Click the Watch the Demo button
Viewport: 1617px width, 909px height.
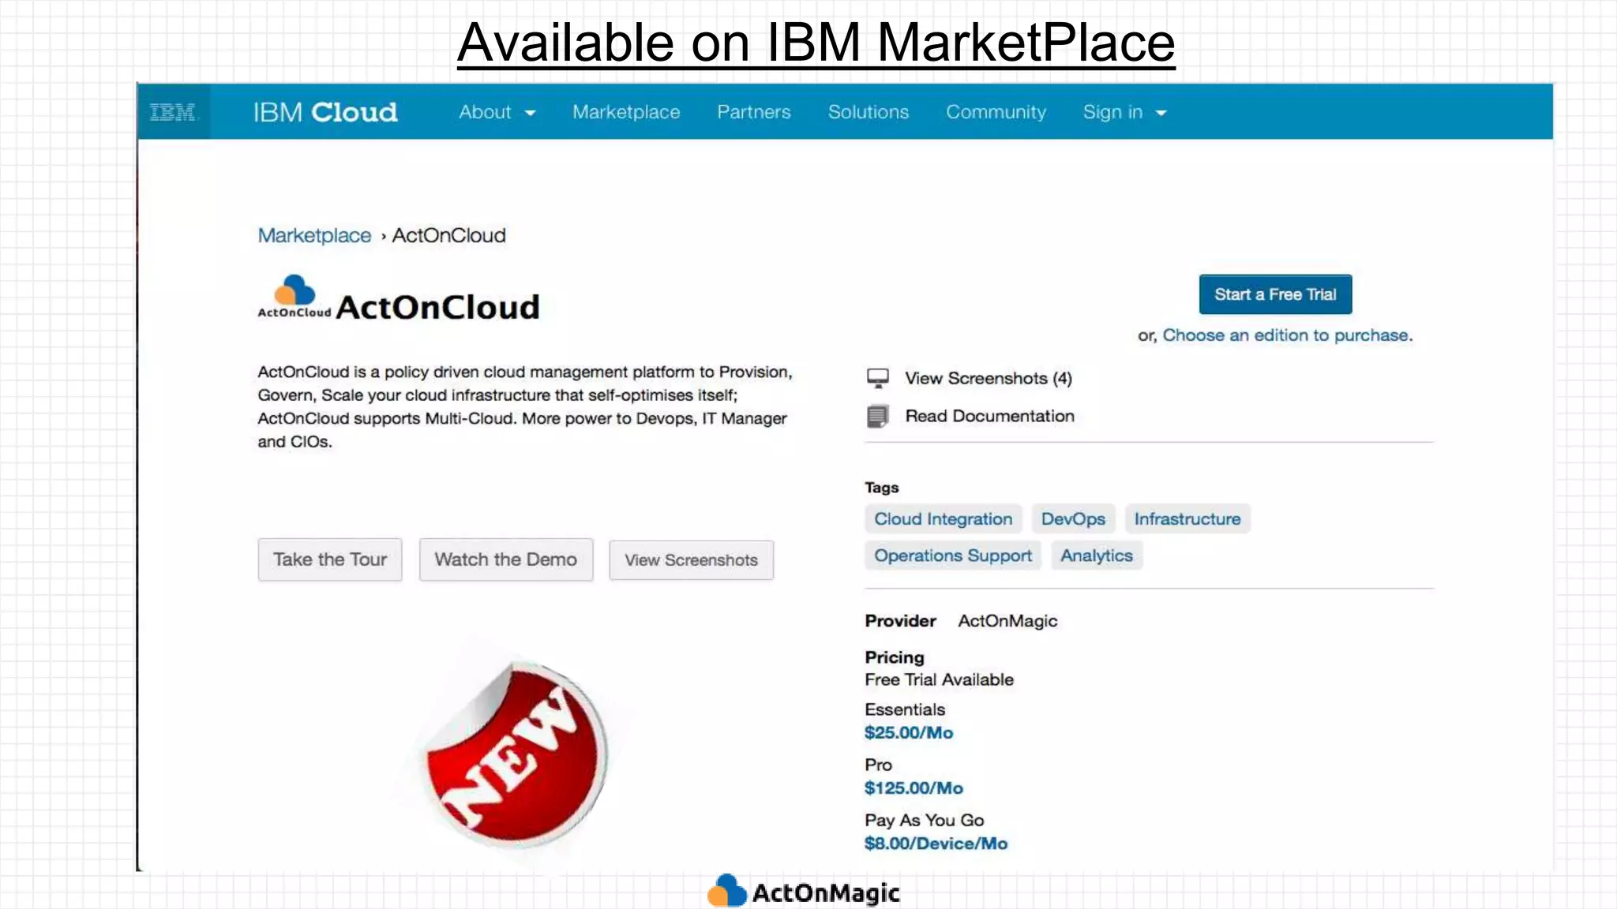click(506, 559)
